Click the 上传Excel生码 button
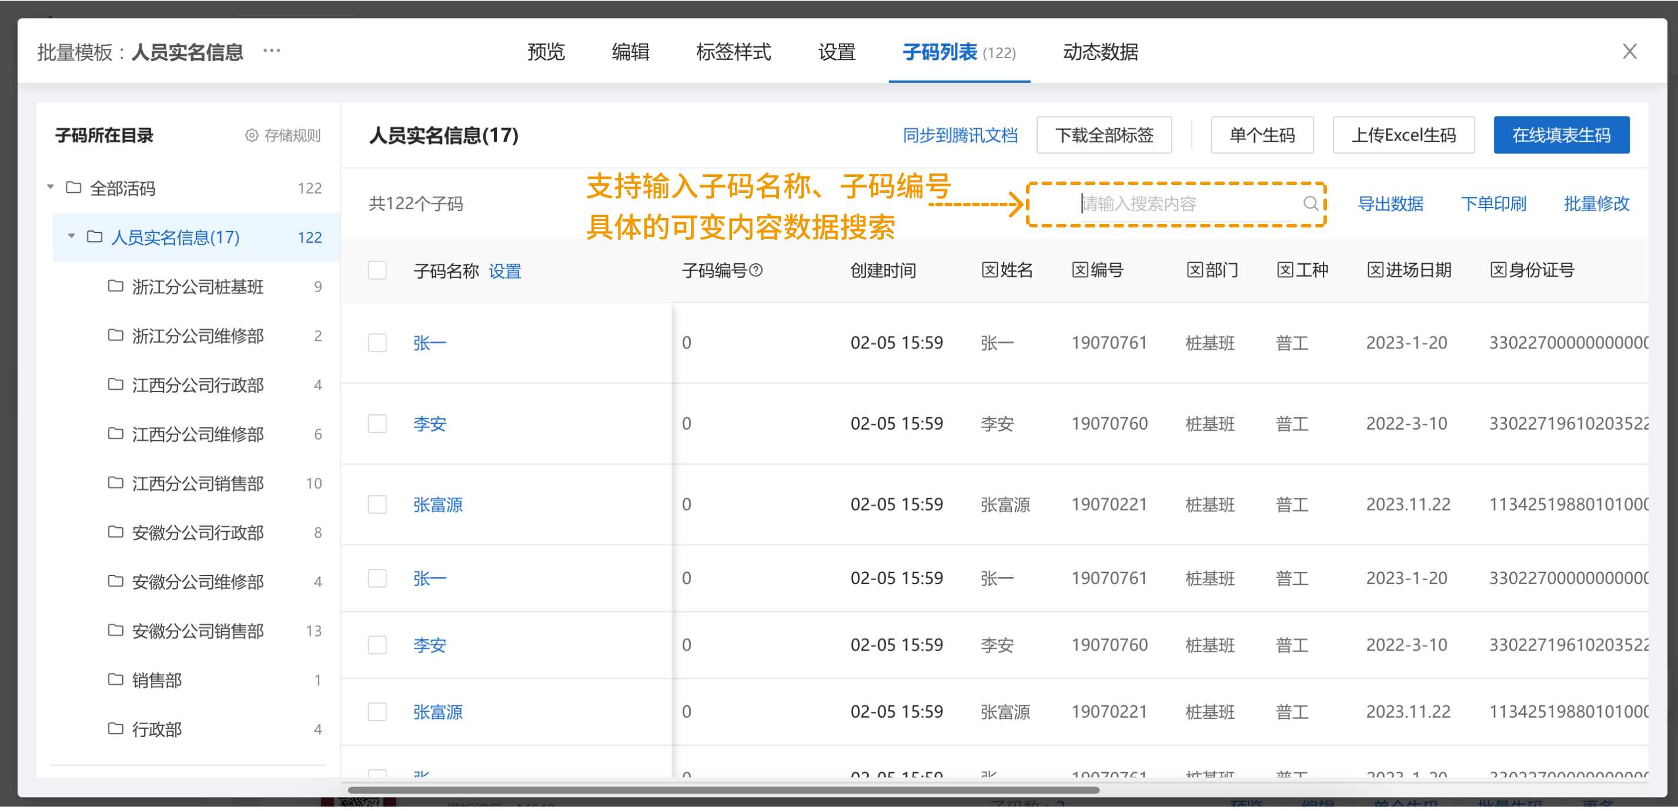The width and height of the screenshot is (1678, 811). (x=1404, y=135)
